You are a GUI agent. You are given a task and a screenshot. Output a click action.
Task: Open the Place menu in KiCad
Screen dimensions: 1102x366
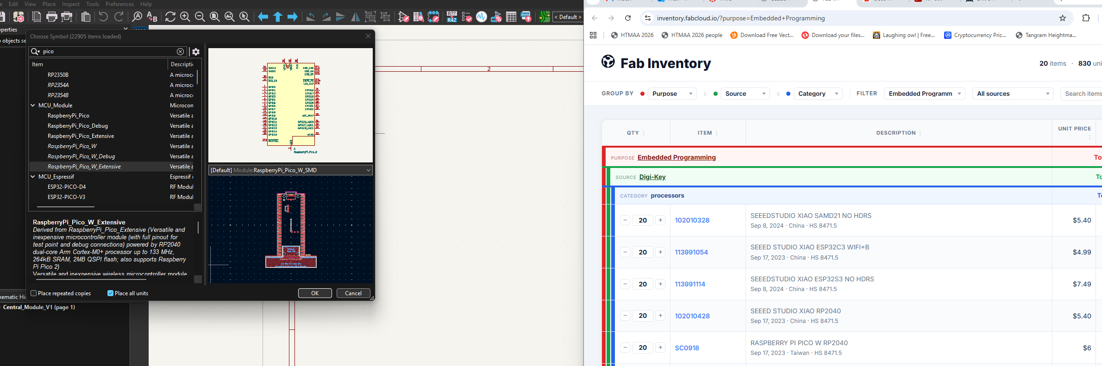coord(49,4)
